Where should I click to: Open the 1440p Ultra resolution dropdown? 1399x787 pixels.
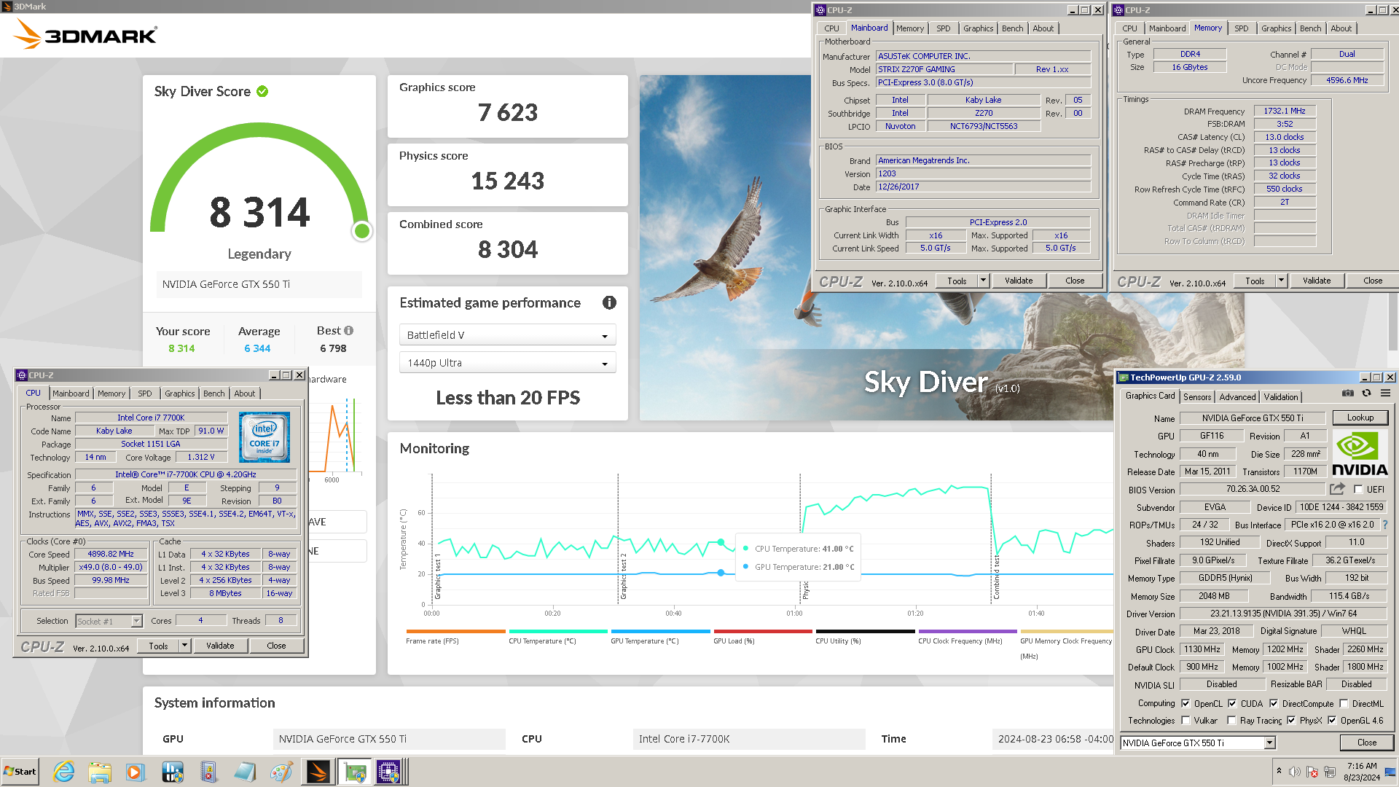pos(508,363)
